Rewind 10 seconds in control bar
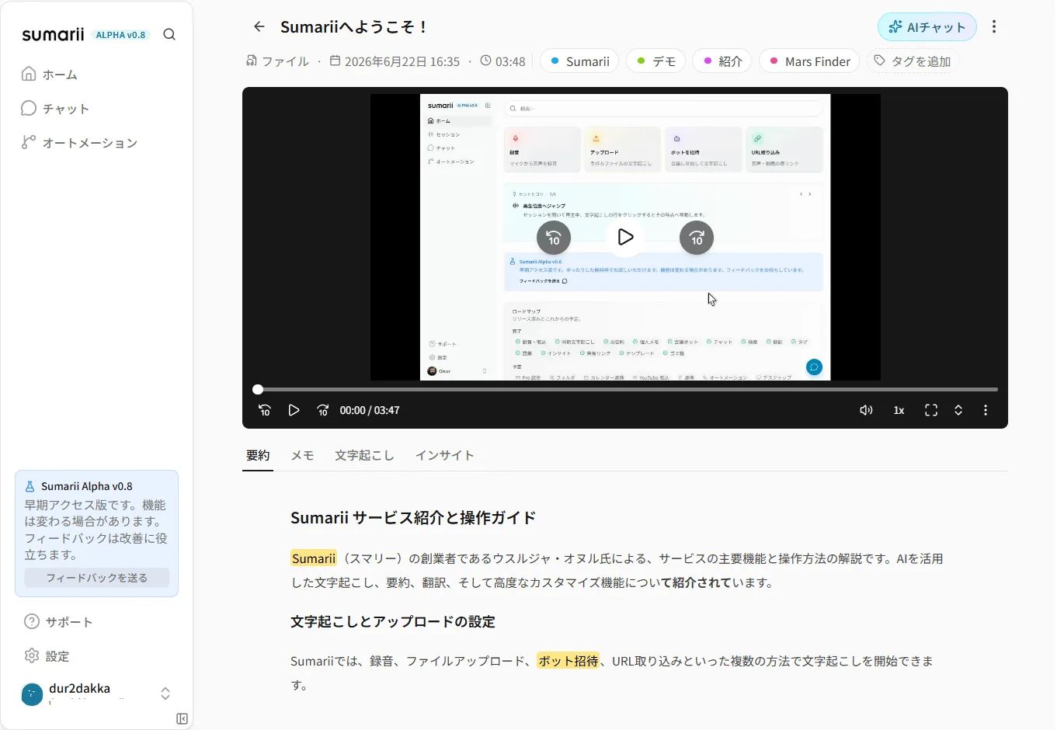The image size is (1064, 730). 265,410
